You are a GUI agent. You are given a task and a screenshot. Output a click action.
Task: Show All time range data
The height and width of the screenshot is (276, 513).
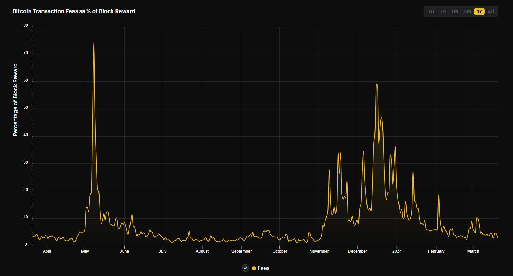pos(491,11)
